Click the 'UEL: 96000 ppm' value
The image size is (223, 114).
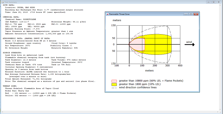coord(36,26)
